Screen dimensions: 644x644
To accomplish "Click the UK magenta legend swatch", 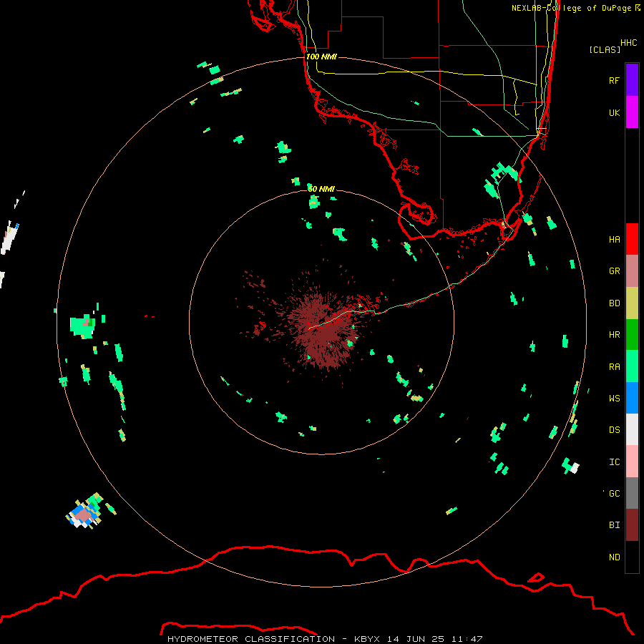I will [632, 112].
